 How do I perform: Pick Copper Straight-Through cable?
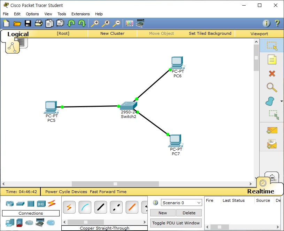pos(100,207)
